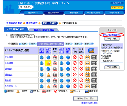Viewport: 127px width, 106px height.
Task: Click the 4/27 availability circle for 大会議室
Action: (48, 57)
